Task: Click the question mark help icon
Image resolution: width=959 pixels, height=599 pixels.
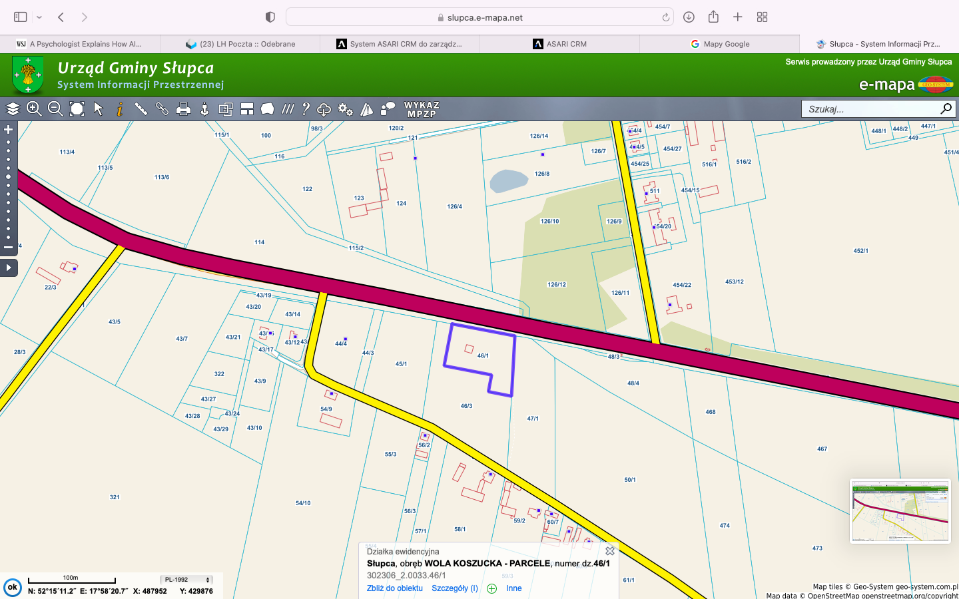Action: point(306,109)
